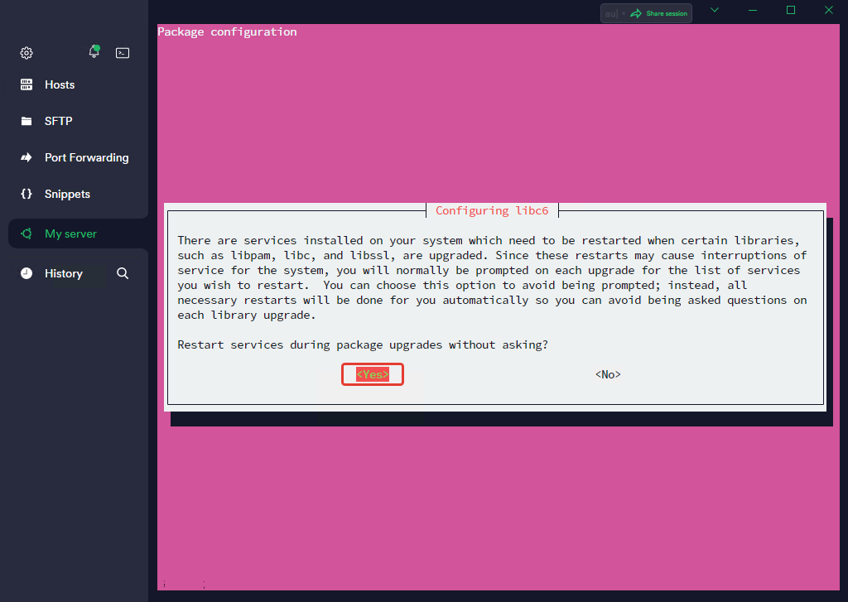The image size is (848, 602).
Task: Switch to the My server tab
Action: click(x=70, y=234)
